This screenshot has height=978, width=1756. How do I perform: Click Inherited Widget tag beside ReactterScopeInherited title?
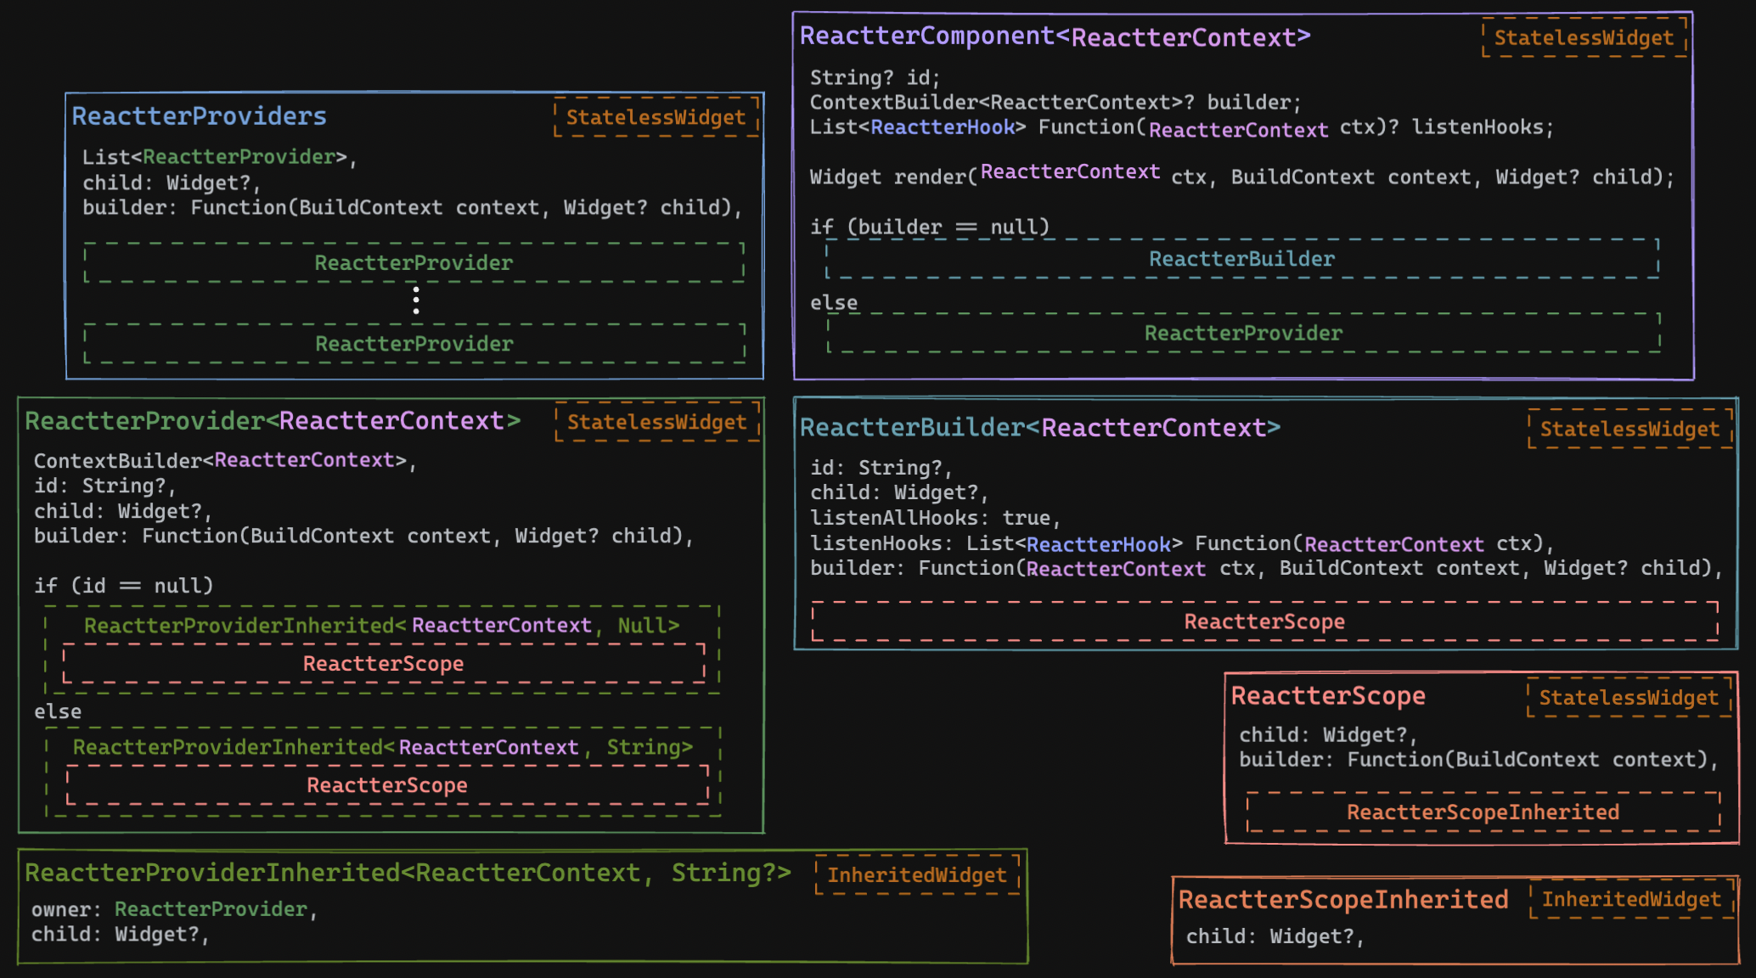click(x=1631, y=900)
